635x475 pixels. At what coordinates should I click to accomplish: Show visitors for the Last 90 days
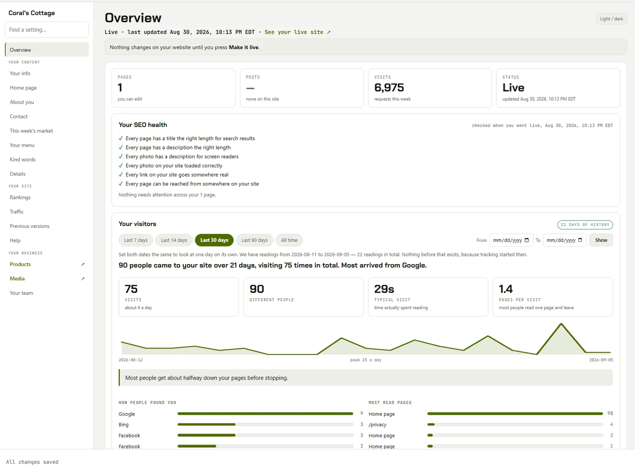(x=254, y=240)
